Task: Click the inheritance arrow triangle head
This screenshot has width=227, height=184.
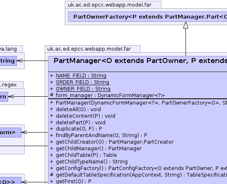Action: (x=186, y=25)
